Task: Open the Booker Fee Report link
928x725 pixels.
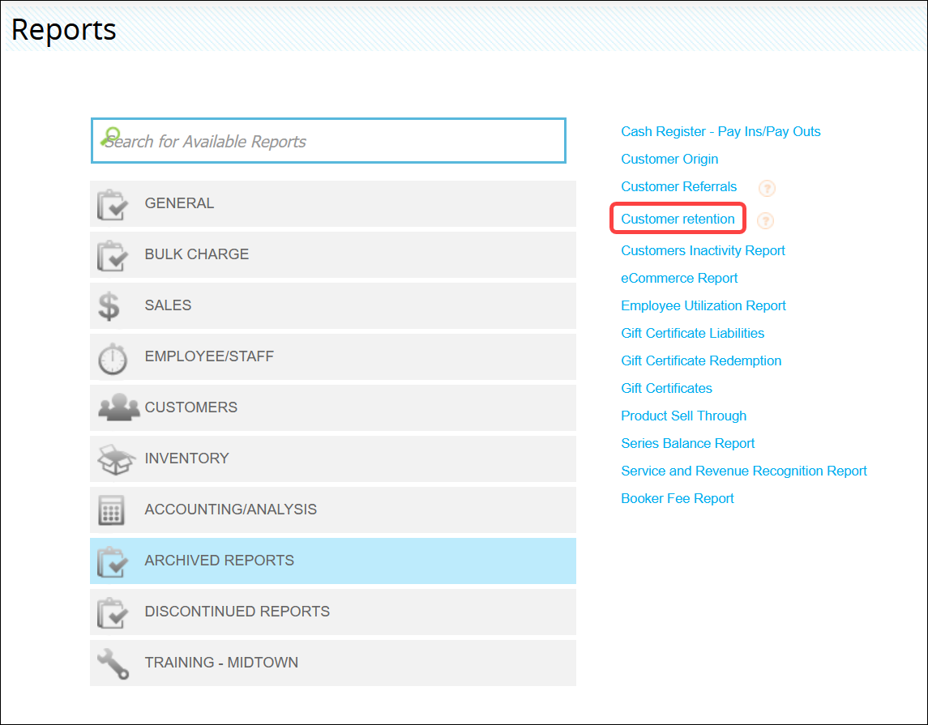Action: pos(677,498)
